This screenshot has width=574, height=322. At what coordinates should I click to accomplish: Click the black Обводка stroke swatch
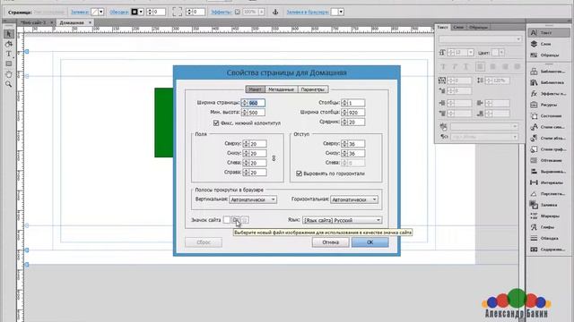click(135, 12)
